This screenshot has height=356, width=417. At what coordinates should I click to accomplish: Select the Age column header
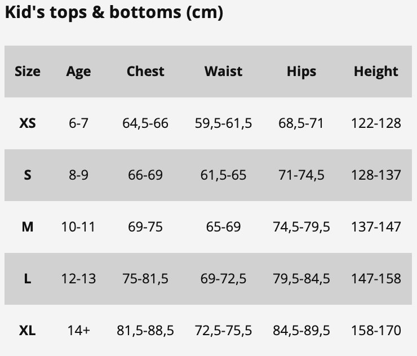tap(78, 72)
